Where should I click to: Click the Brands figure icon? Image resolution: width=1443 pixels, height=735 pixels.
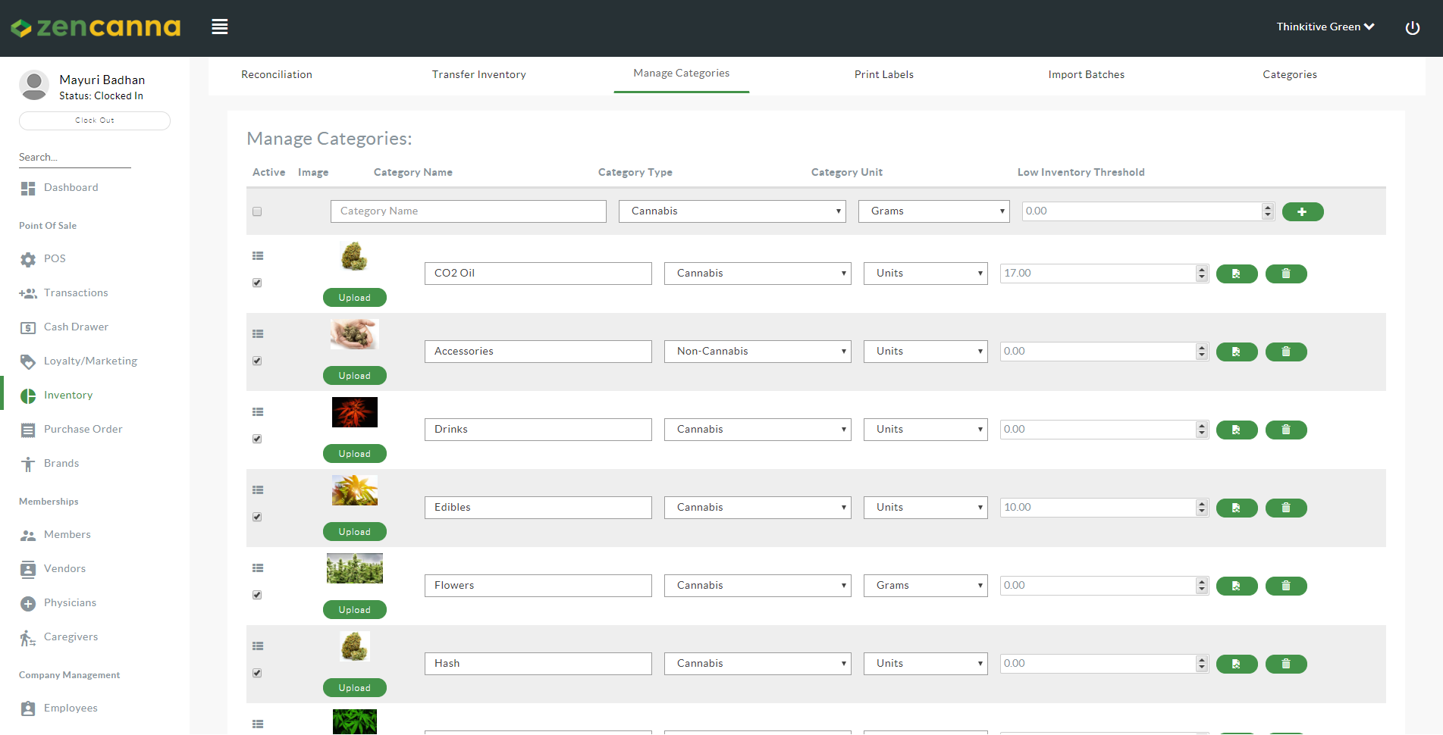coord(28,464)
